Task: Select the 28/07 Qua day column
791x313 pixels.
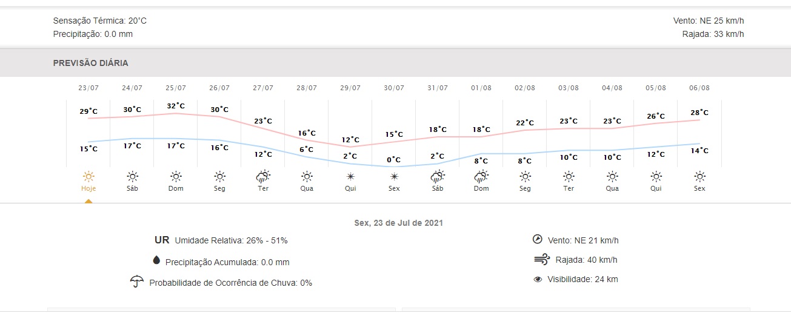Action: pyautogui.click(x=307, y=138)
